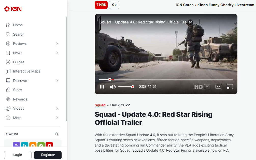The height and width of the screenshot is (160, 256).
Task: Click the video progress seek bar
Action: (x=165, y=80)
